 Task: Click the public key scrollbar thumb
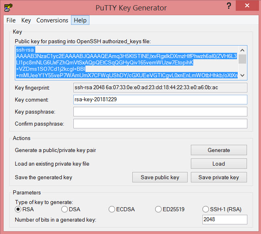(x=242, y=59)
